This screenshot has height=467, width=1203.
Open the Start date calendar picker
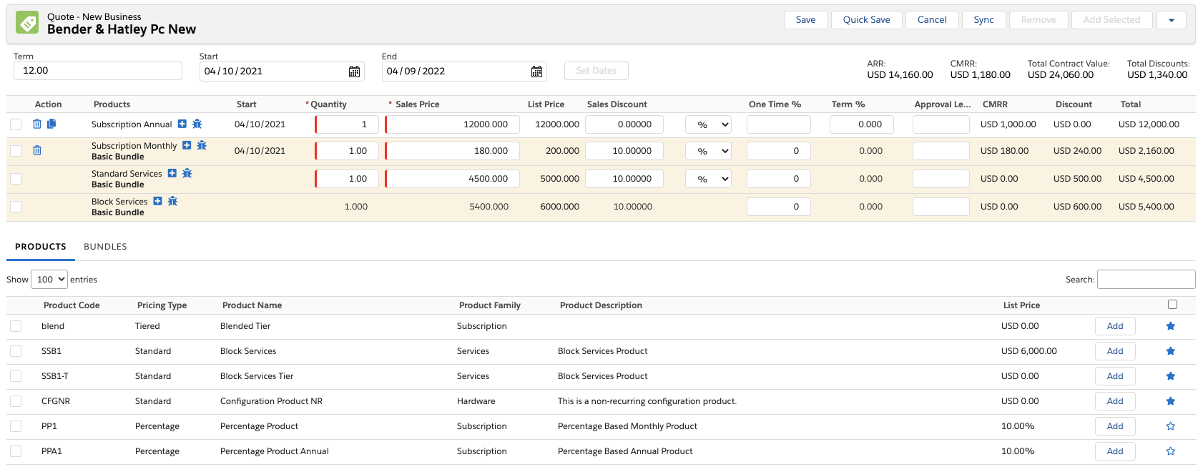[x=354, y=72]
